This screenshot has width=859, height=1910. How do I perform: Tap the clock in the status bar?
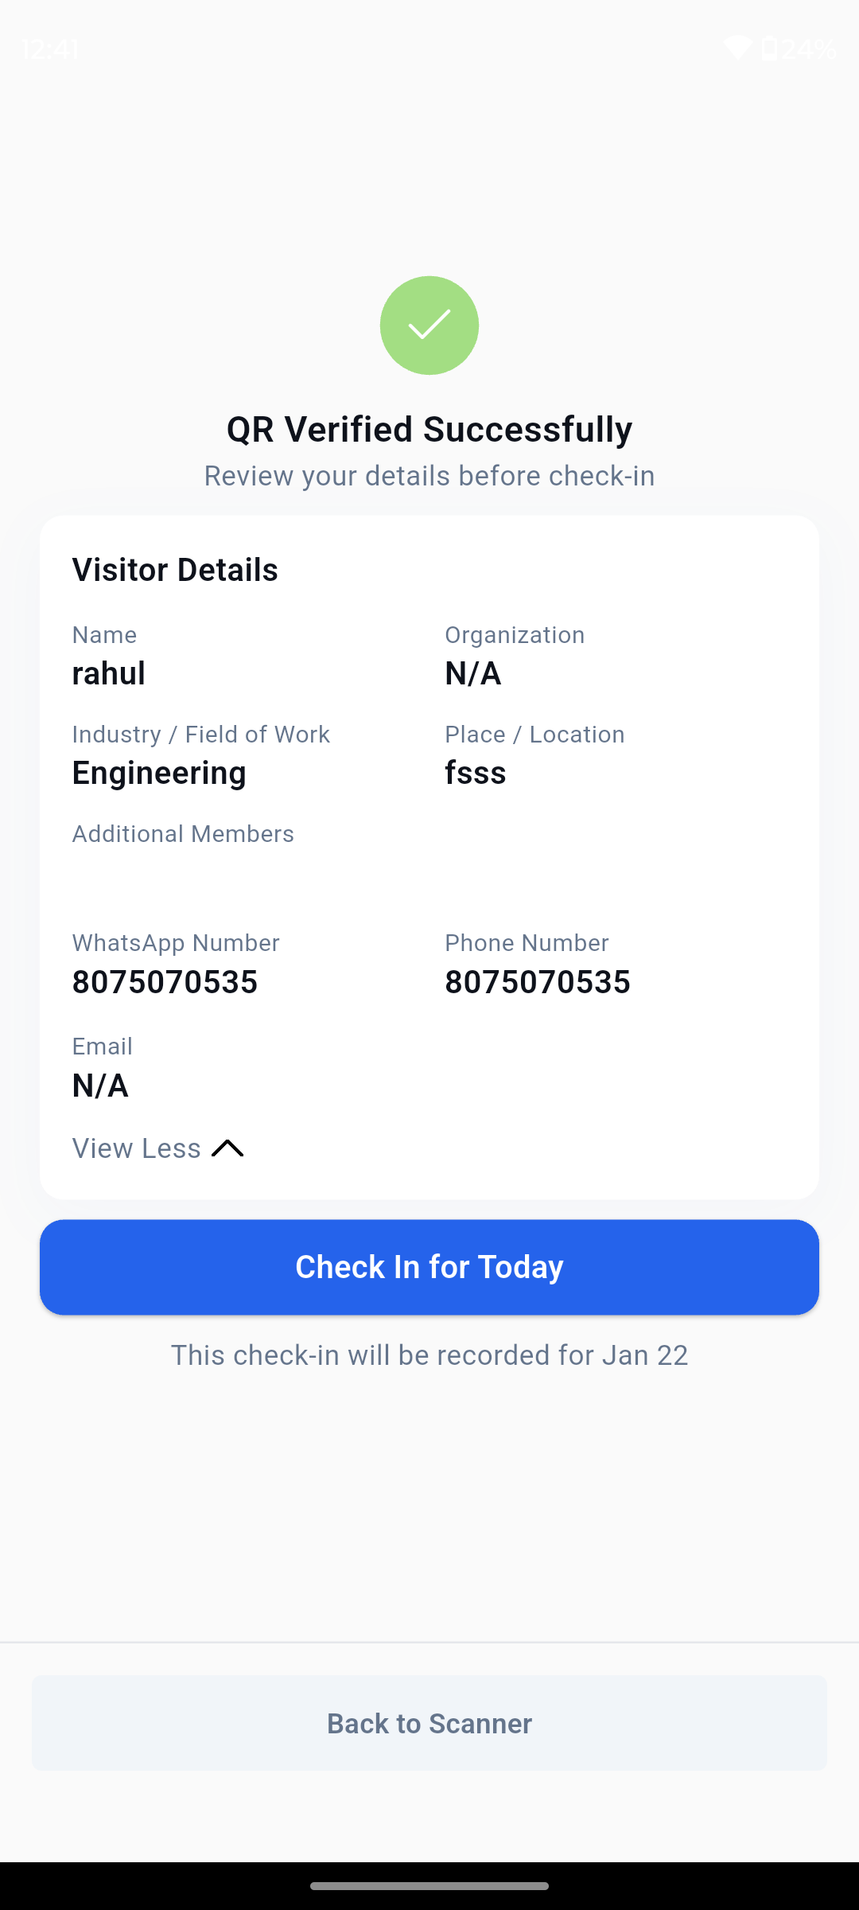coord(50,49)
